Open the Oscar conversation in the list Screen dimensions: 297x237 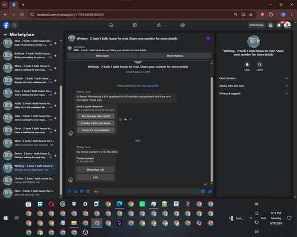30,130
